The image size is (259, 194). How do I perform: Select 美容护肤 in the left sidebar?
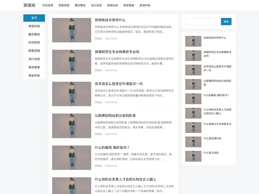coord(34,75)
